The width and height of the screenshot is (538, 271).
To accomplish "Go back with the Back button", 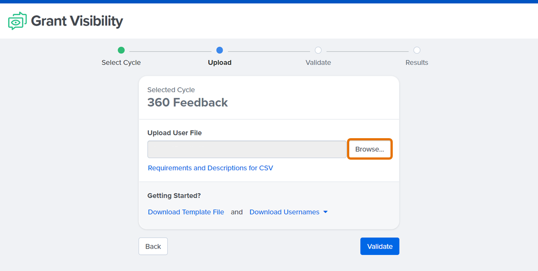I will (153, 246).
